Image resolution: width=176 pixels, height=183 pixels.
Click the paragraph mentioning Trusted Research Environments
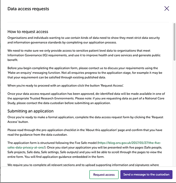[x=86, y=98]
